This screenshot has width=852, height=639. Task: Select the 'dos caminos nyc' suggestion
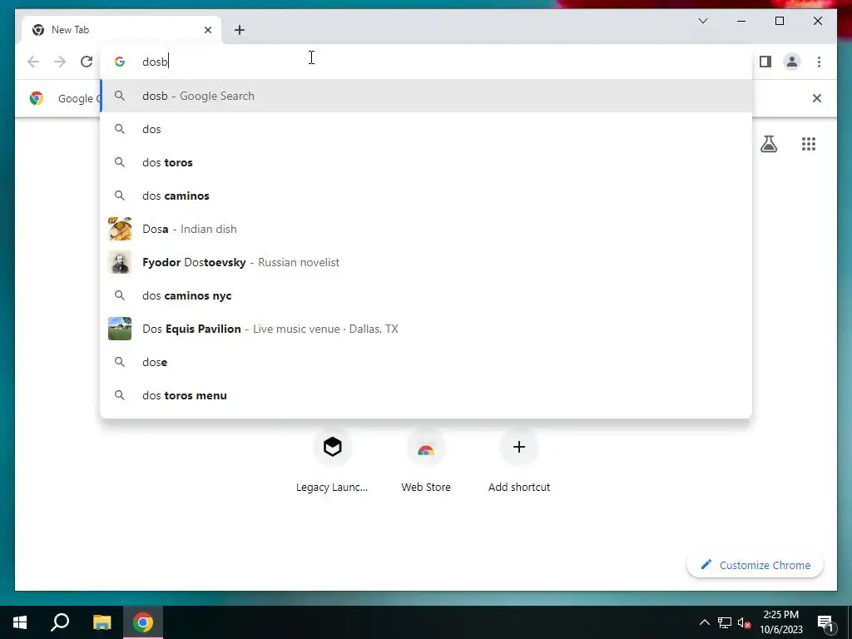[427, 295]
